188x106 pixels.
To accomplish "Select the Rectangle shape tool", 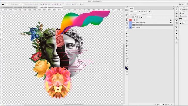I will coord(127,56).
